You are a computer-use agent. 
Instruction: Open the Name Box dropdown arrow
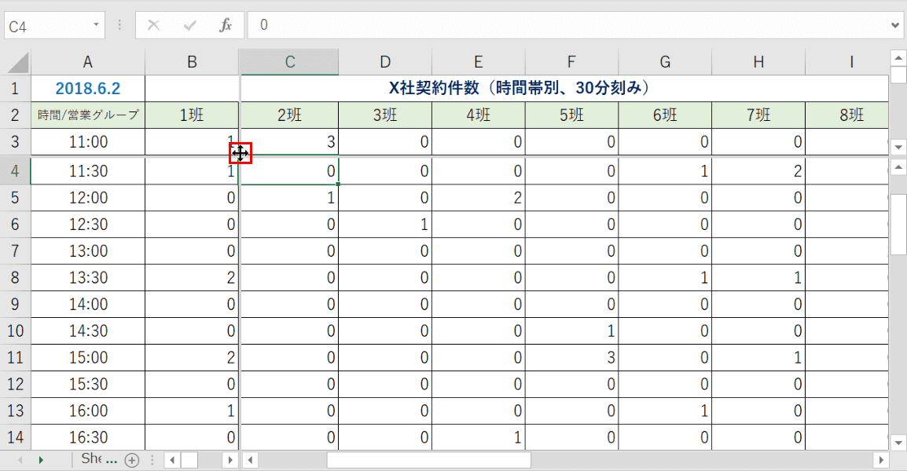click(x=96, y=25)
